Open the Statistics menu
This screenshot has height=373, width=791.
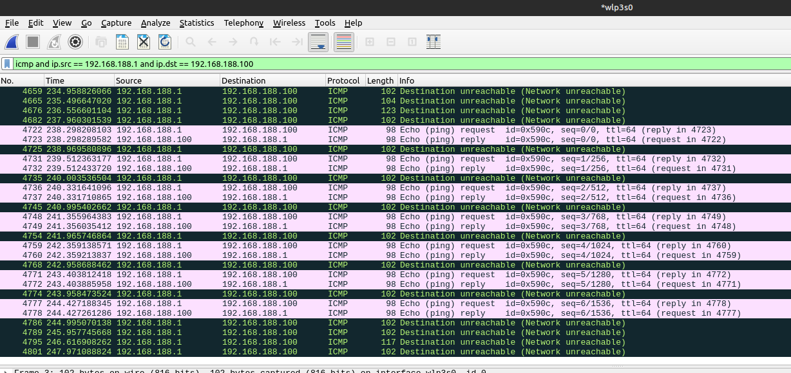click(x=196, y=23)
